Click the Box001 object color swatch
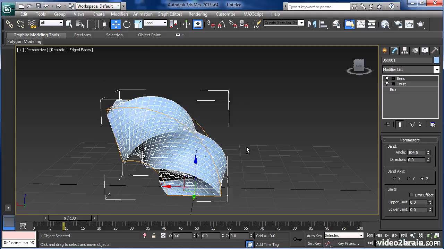 pos(436,60)
